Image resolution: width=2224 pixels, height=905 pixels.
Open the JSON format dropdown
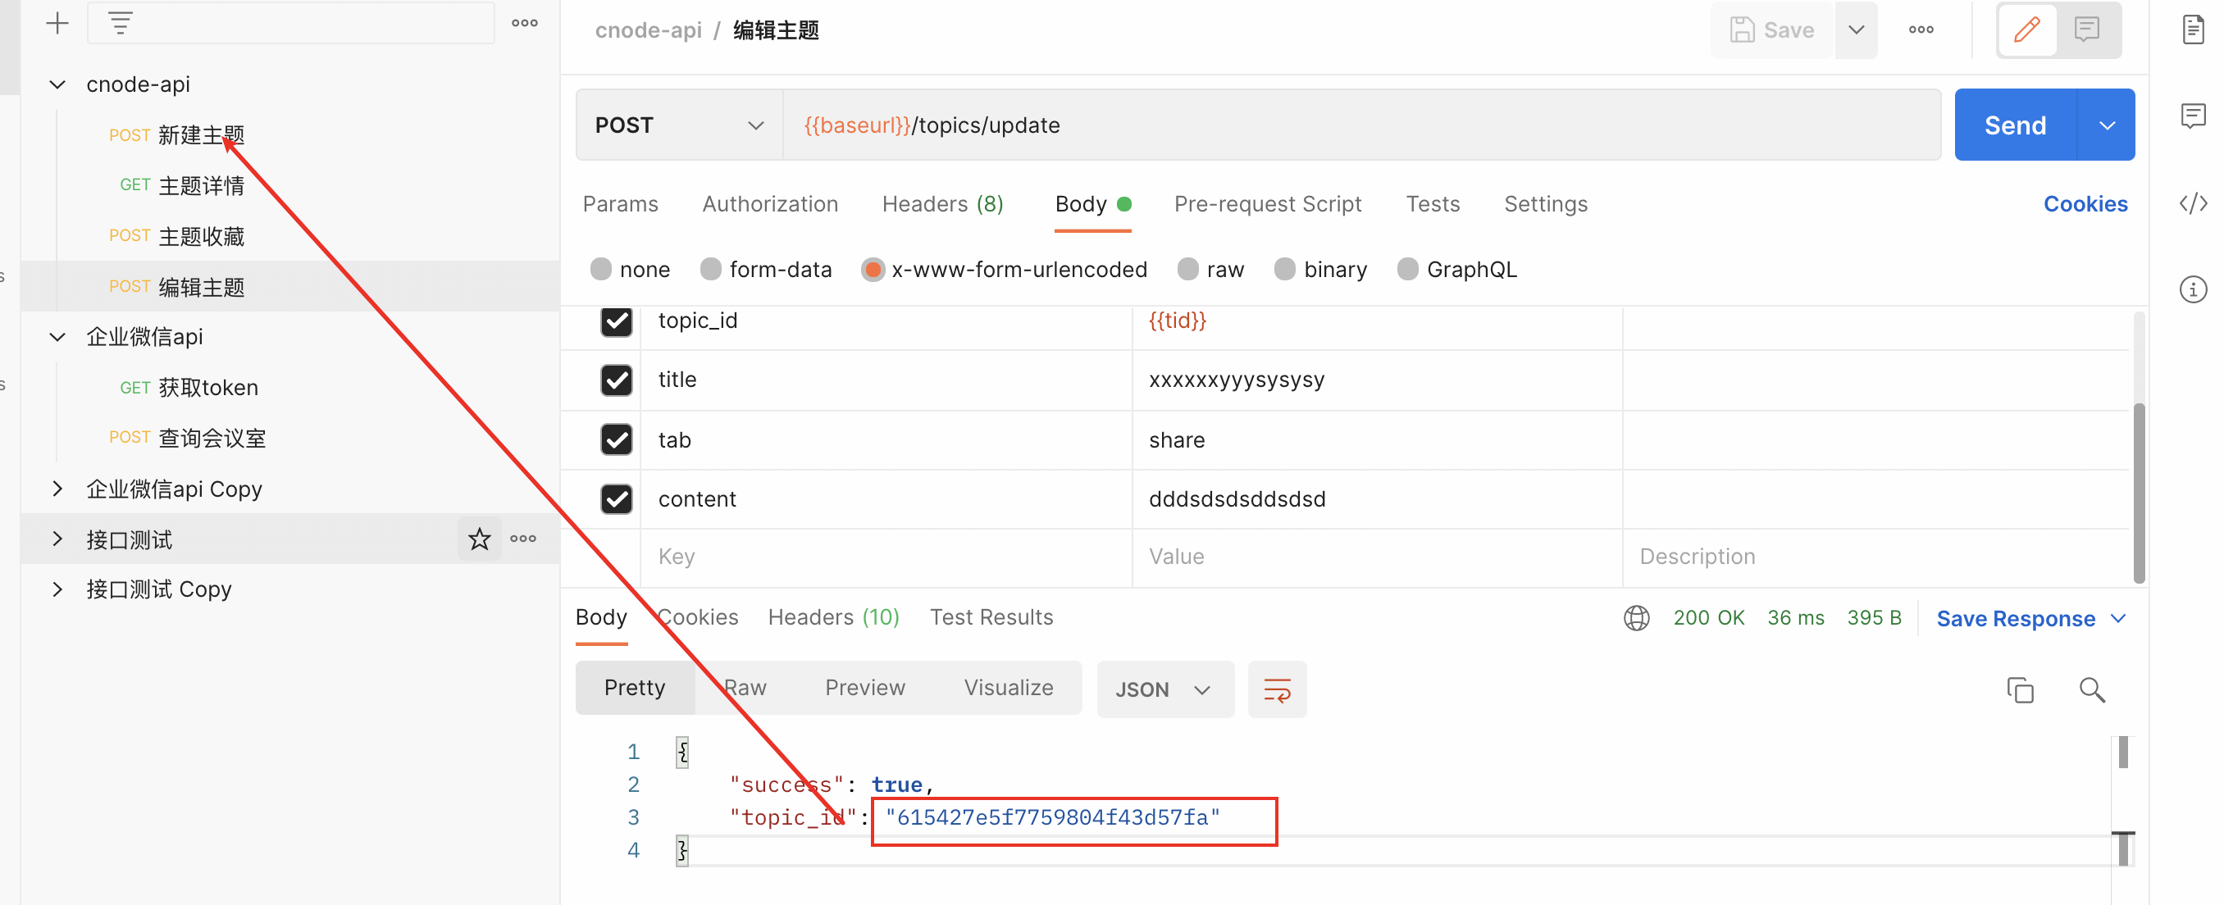click(x=1164, y=690)
